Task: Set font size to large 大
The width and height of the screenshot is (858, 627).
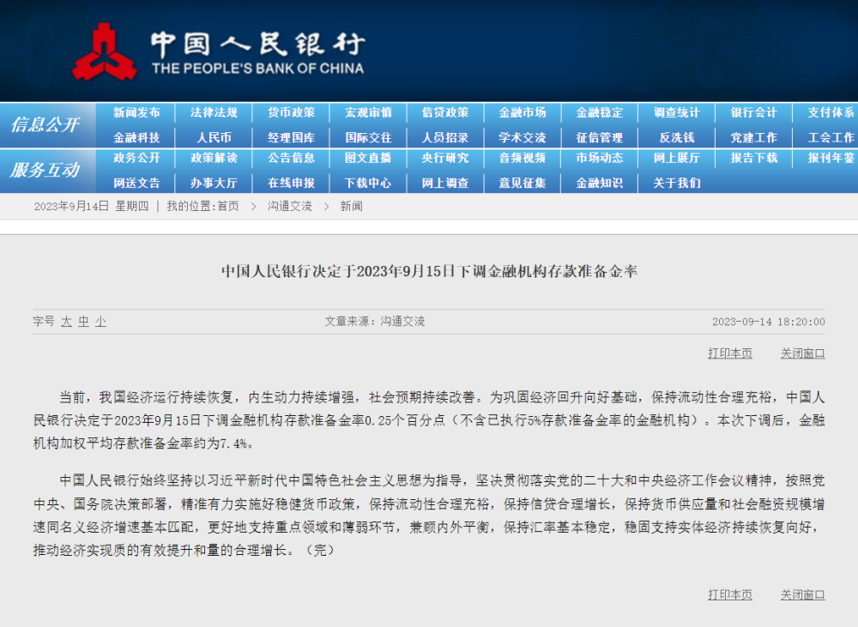Action: click(66, 322)
